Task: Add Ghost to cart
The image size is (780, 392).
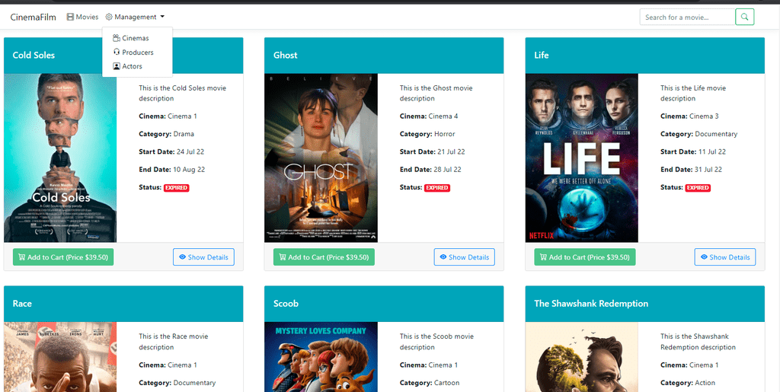Action: click(324, 257)
